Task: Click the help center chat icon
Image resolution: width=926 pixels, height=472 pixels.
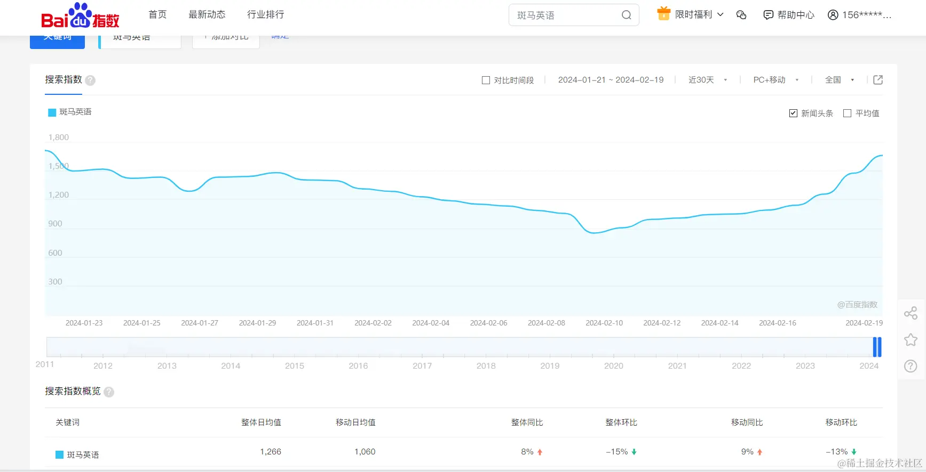Action: point(768,15)
